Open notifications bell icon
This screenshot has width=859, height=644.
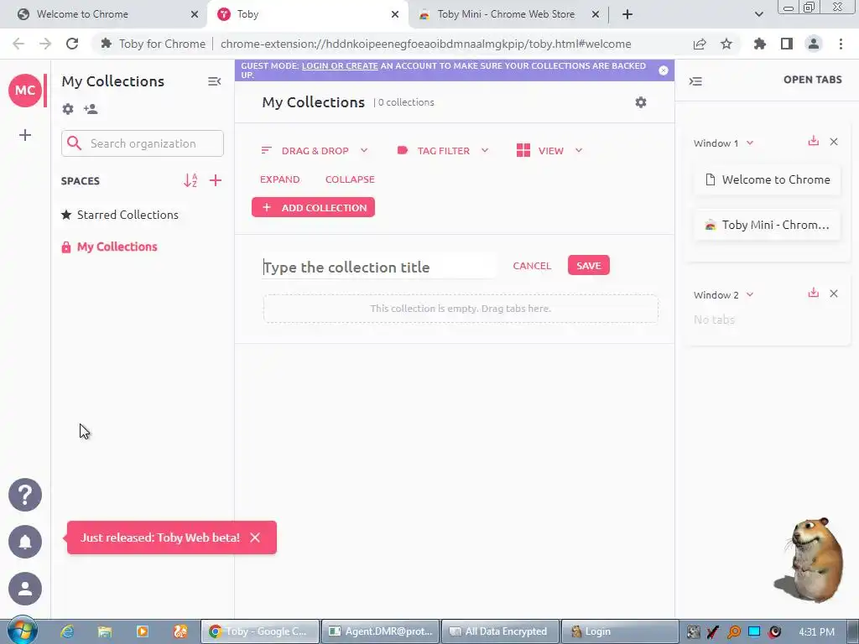24,542
